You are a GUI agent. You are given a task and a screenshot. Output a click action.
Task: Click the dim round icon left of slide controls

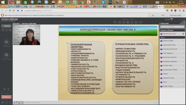(115, 22)
